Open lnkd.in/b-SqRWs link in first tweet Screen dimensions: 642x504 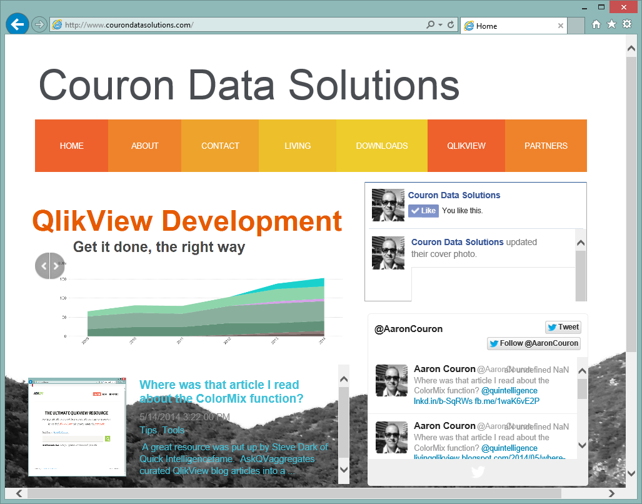tap(443, 401)
